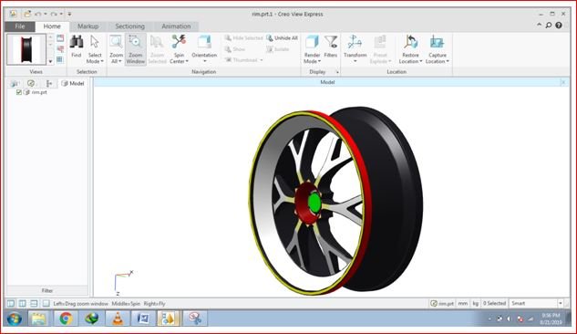Open the Spin Center dropdown arrow
Viewport: 577px width, 334px height.
tap(187, 61)
